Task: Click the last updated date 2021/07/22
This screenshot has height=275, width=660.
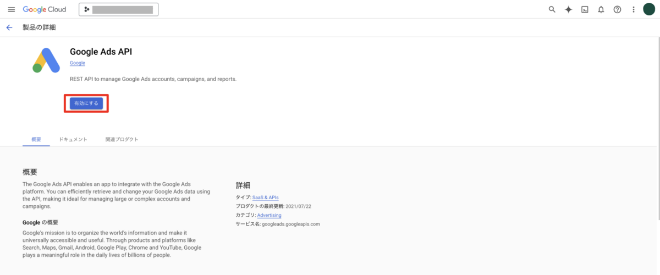Action: tap(299, 206)
